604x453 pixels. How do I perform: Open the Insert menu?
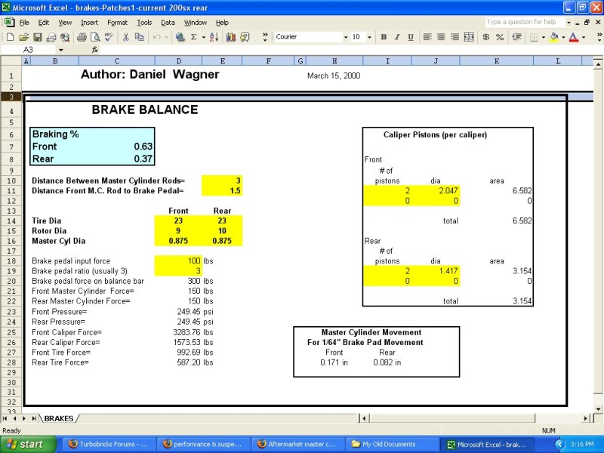89,23
